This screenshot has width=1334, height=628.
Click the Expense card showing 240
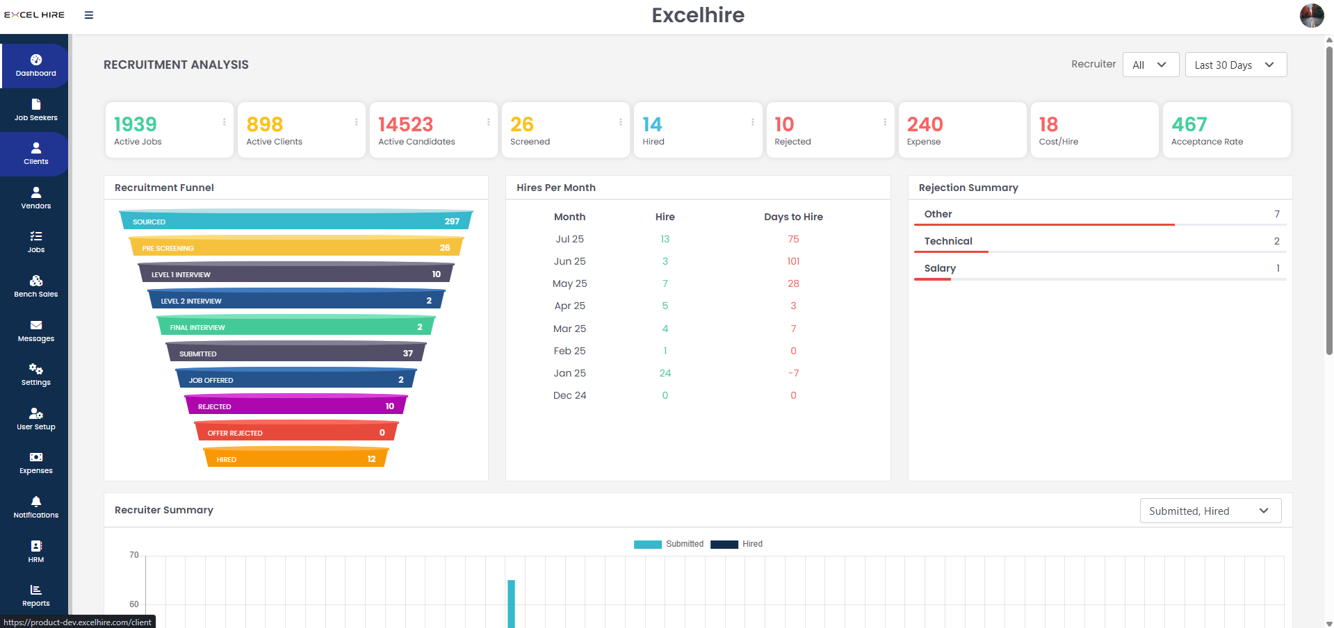coord(962,130)
